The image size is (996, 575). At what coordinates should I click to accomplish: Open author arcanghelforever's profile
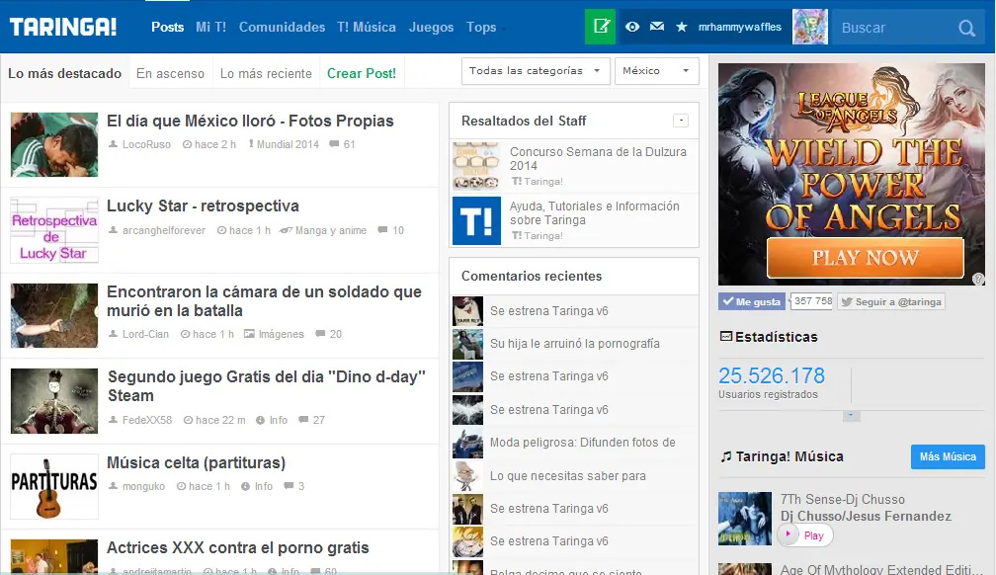(164, 230)
